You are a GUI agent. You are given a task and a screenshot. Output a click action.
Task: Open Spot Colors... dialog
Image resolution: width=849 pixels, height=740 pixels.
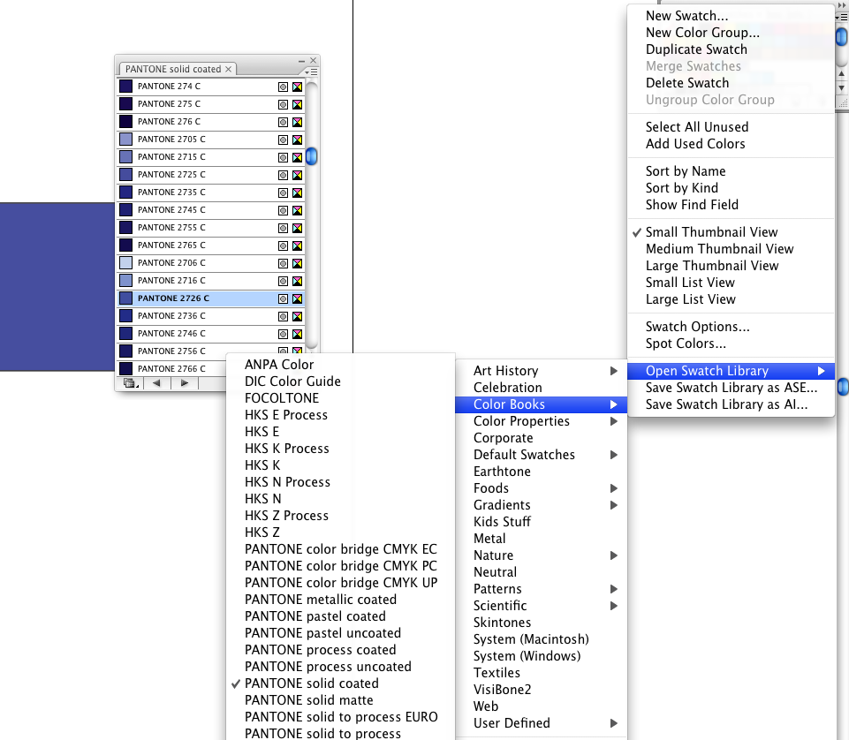click(686, 344)
